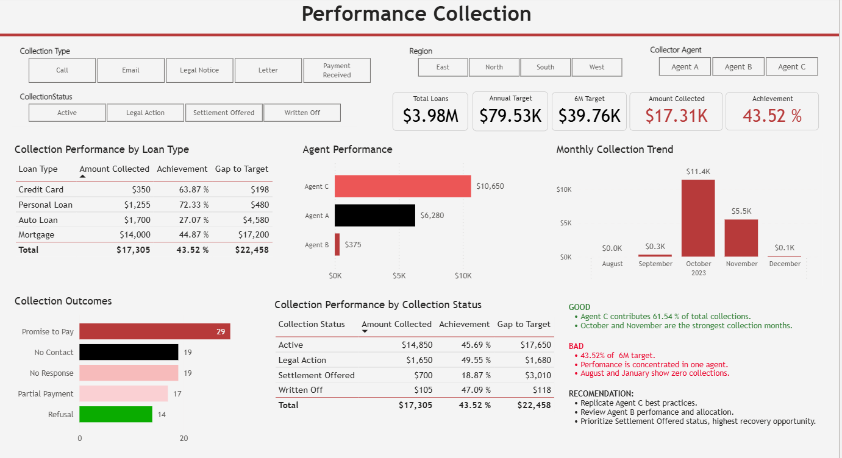This screenshot has width=842, height=458.
Task: Sort loan table by Amount Collected
Action: click(x=115, y=169)
